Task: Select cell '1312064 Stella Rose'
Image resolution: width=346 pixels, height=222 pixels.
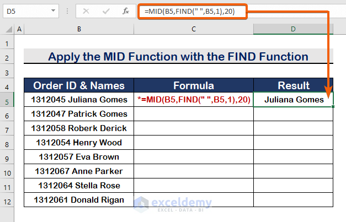Action: click(79, 186)
